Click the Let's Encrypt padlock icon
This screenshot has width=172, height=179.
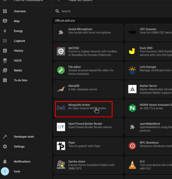point(132,70)
